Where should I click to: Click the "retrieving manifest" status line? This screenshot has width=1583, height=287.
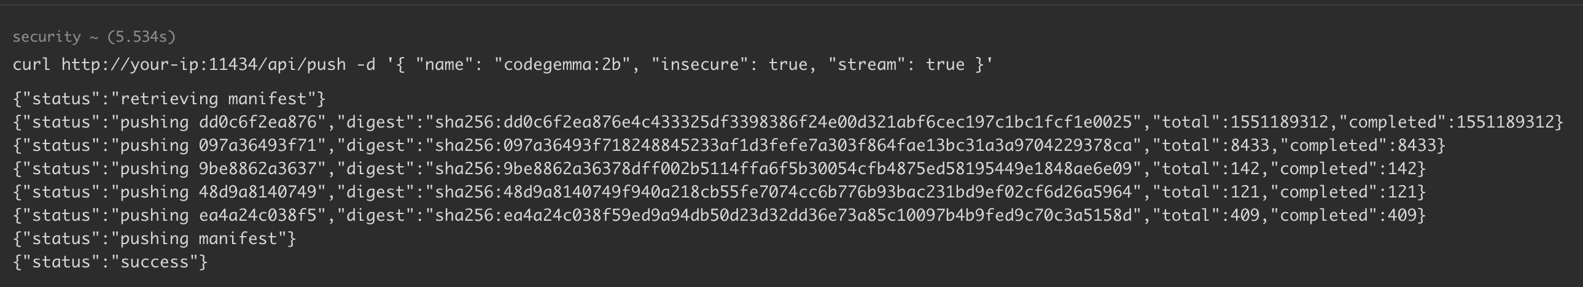(168, 99)
